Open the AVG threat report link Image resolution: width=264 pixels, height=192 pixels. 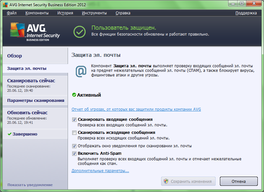click(136, 109)
